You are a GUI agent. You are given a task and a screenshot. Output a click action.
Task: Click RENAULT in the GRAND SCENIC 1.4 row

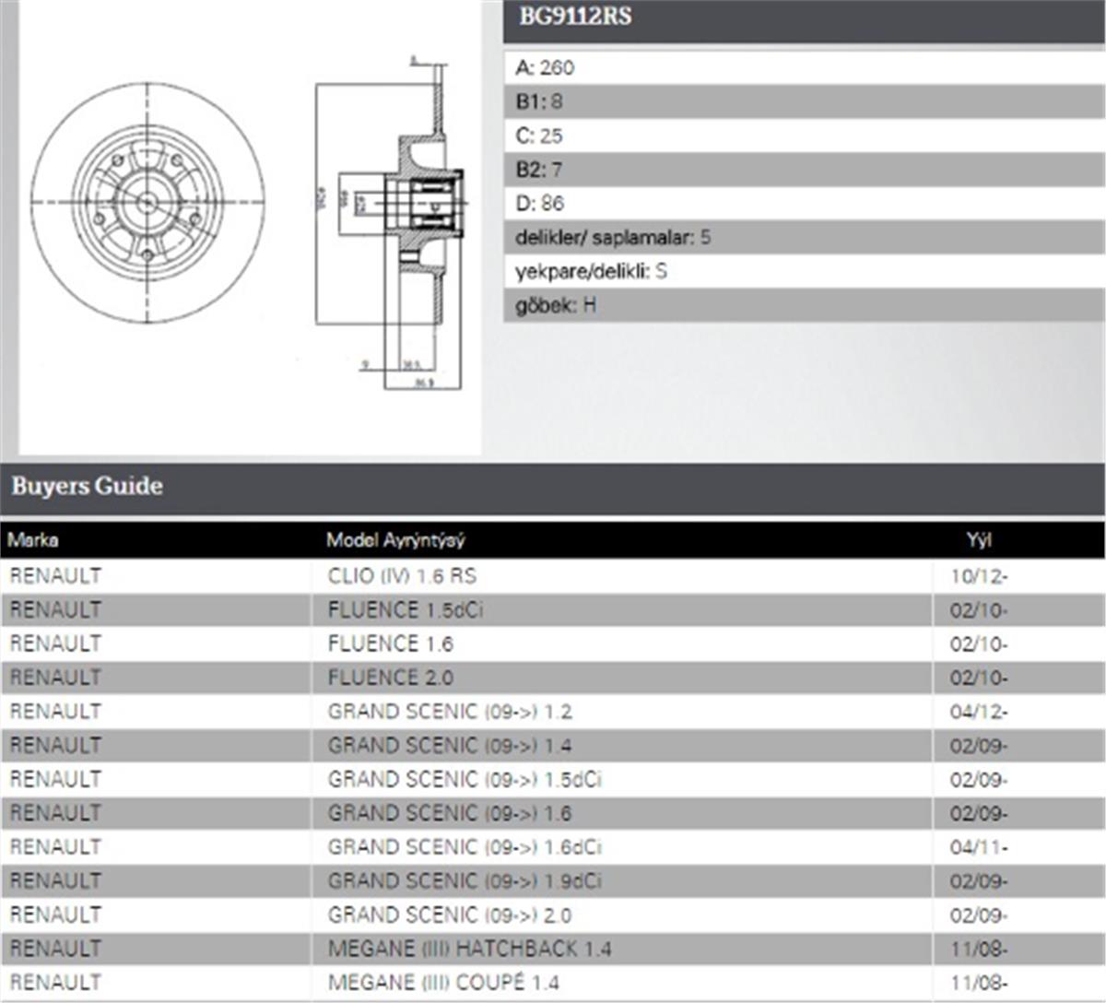coord(55,746)
